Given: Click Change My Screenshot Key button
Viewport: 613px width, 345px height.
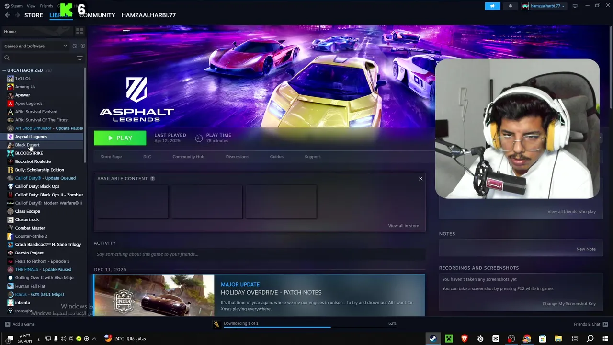Looking at the screenshot, I should pos(569,304).
